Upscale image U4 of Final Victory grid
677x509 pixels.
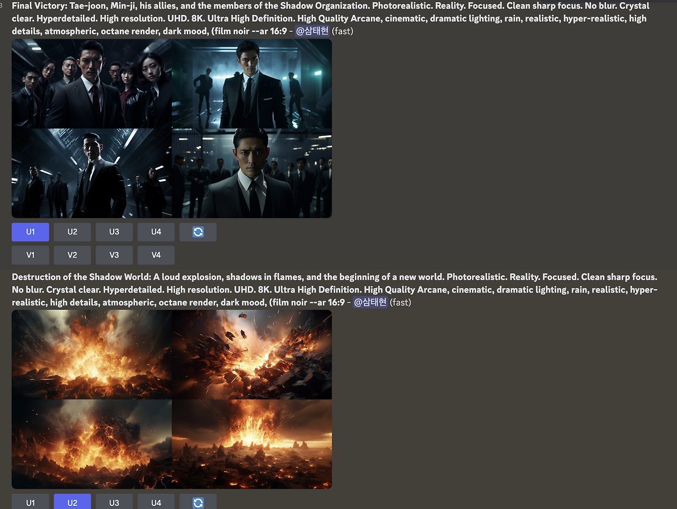pos(156,232)
